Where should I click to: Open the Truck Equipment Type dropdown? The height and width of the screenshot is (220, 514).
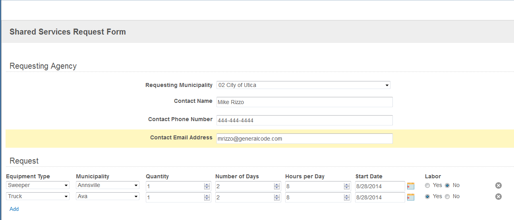tap(38, 196)
